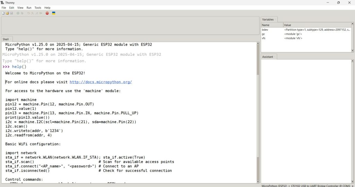Click the Name column header in Variables
The height and width of the screenshot is (187, 355).
272,25
